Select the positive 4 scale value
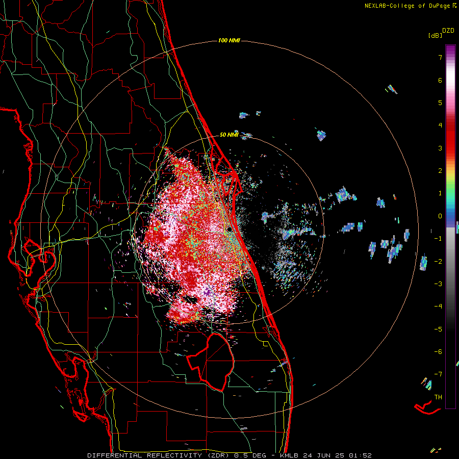 point(440,125)
